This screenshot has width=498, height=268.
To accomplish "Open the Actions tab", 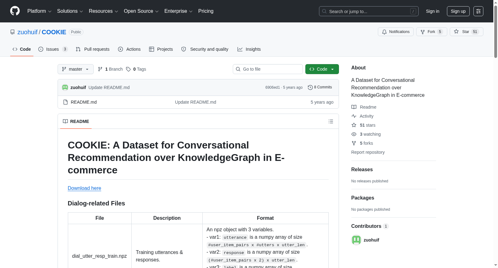I will coord(129,49).
